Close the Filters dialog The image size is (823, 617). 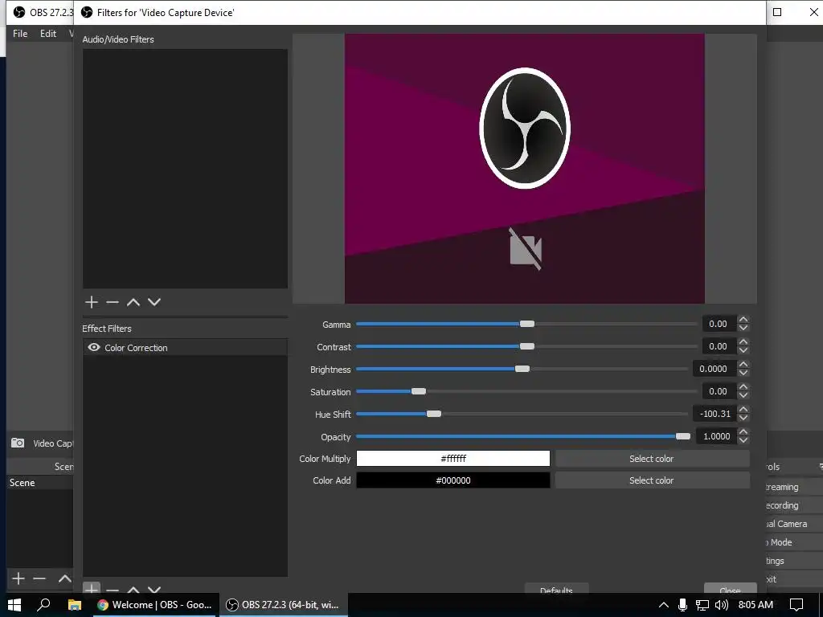730,589
